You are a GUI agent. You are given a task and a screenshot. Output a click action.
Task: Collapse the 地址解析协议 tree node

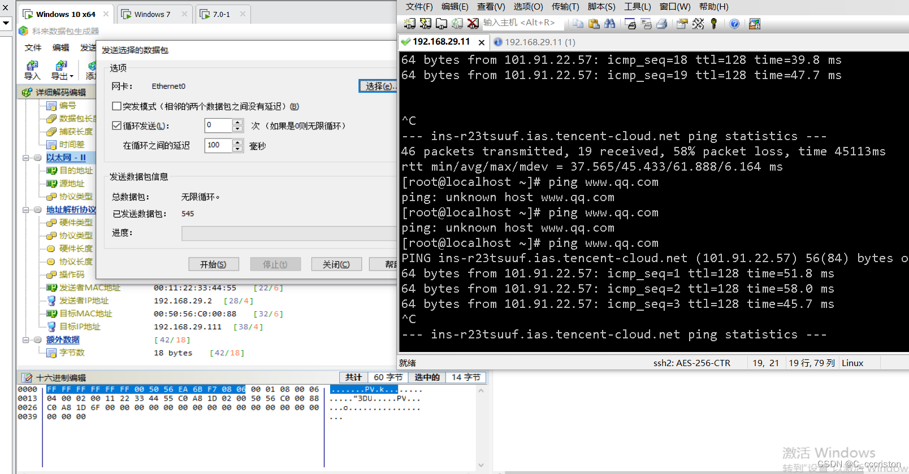click(x=25, y=210)
